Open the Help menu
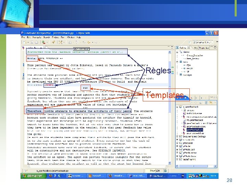 click(79, 37)
